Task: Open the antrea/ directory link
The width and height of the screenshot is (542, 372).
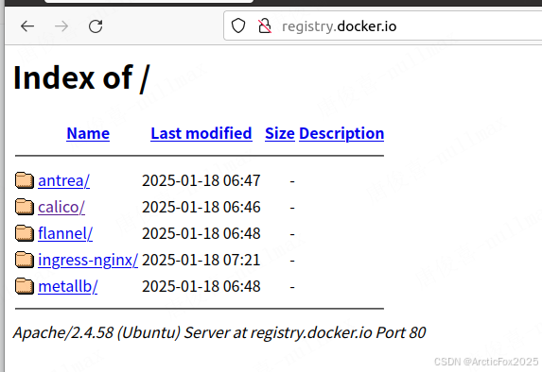Action: pos(63,180)
